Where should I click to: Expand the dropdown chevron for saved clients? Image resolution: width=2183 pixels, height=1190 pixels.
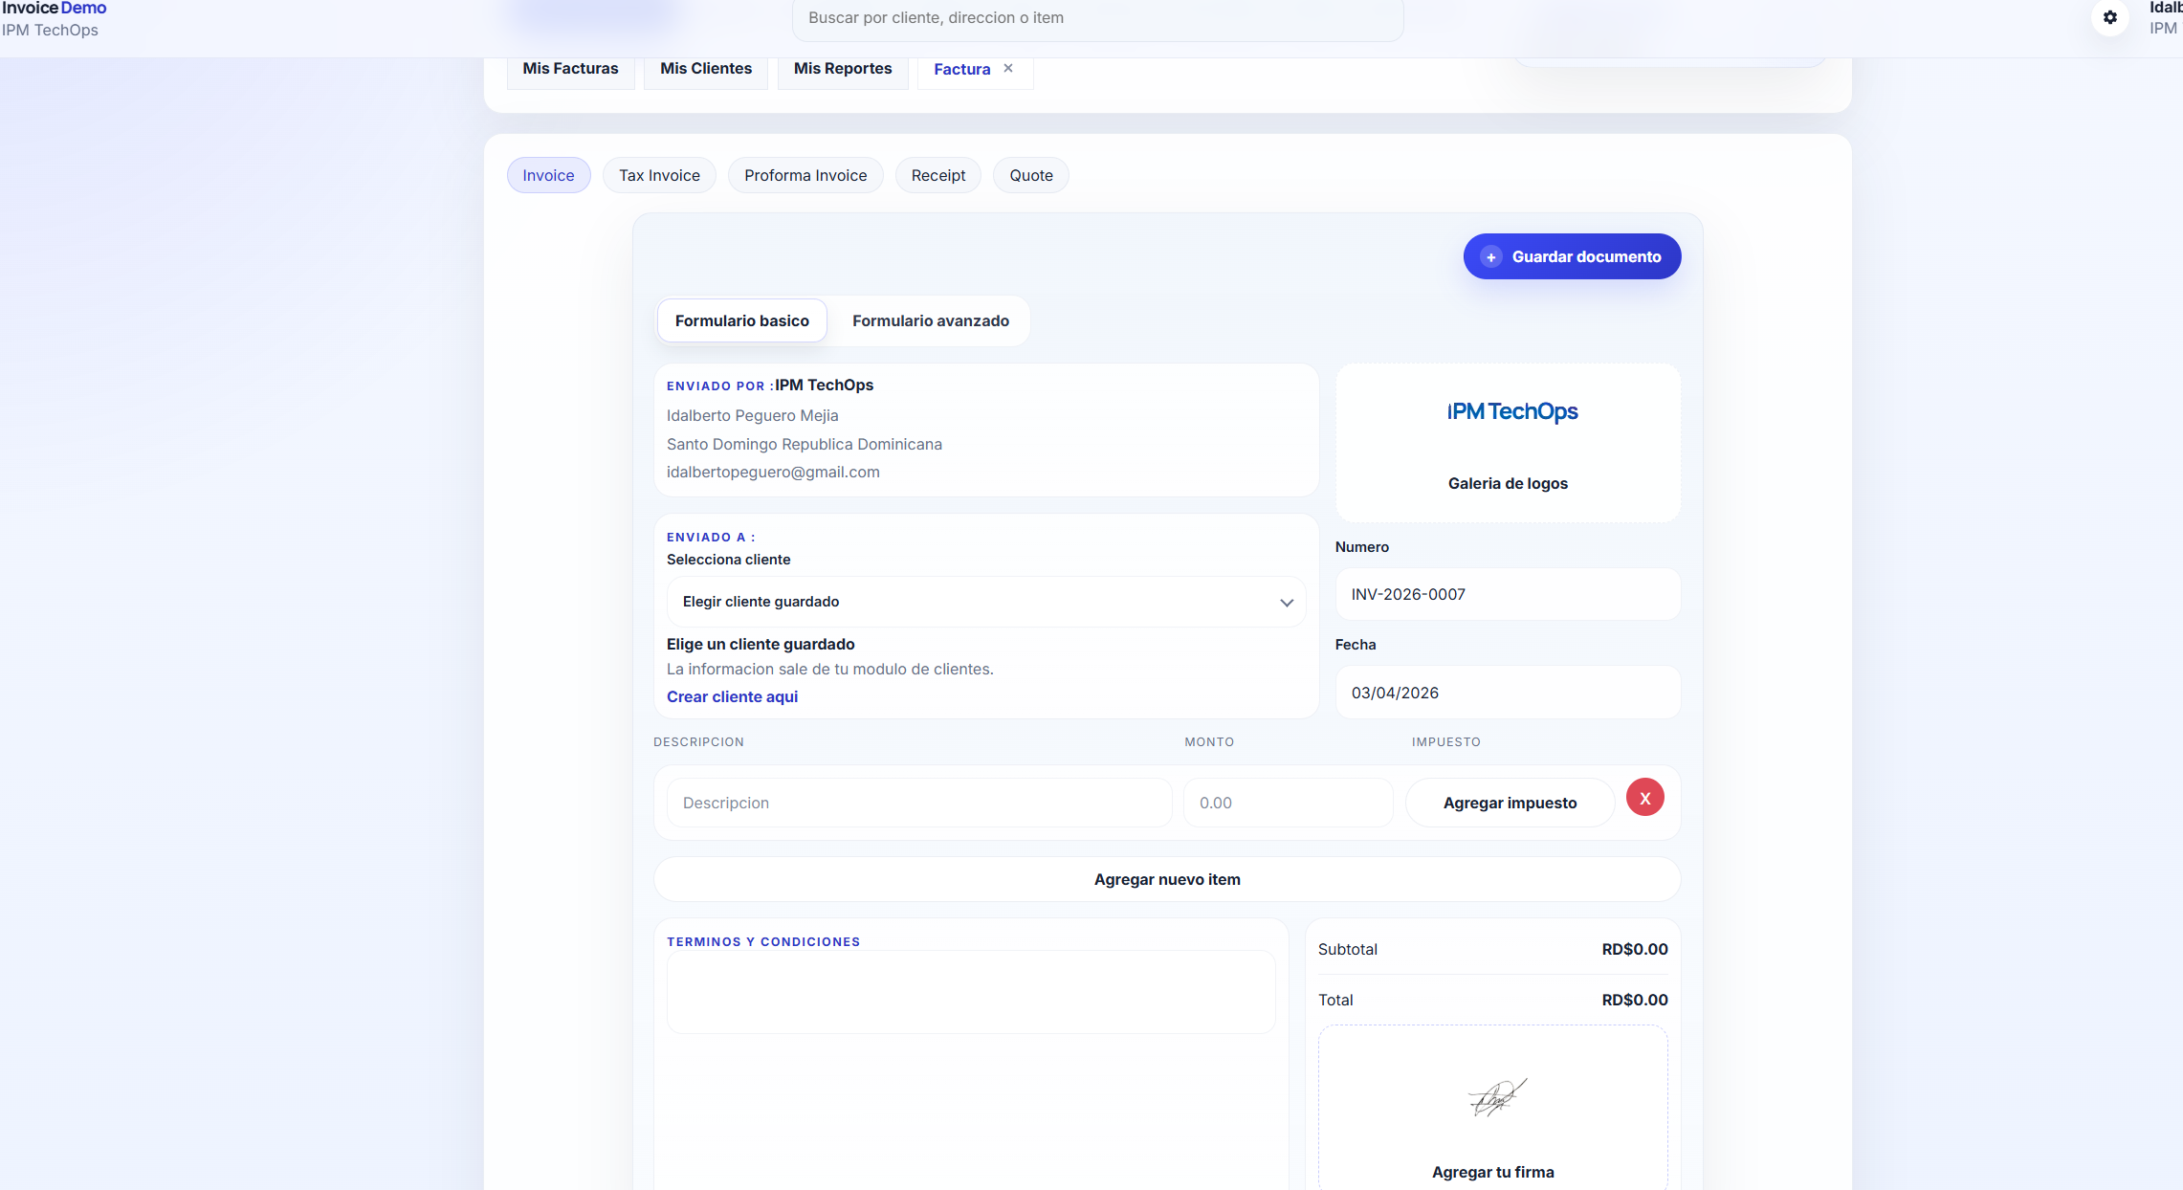pyautogui.click(x=1286, y=603)
